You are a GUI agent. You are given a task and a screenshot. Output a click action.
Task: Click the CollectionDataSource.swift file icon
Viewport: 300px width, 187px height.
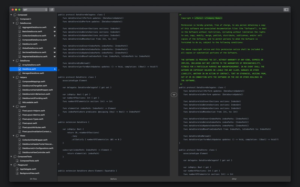coord(19,36)
